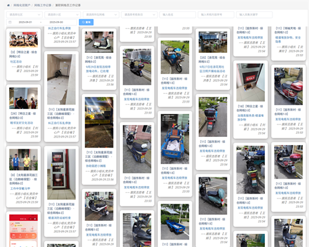View the photo of two people in vests

(x=24, y=160)
